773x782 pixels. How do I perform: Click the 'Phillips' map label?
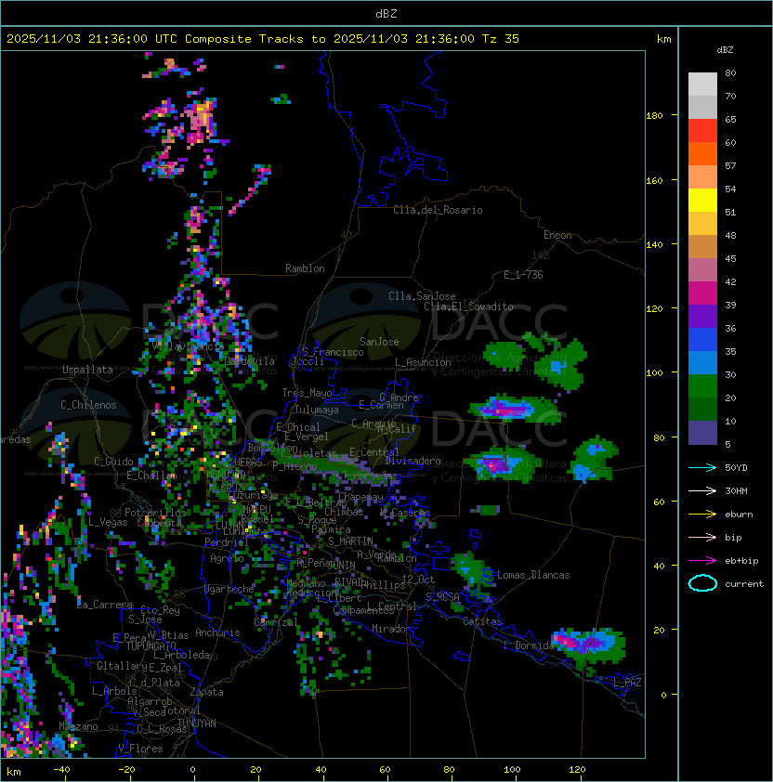384,585
